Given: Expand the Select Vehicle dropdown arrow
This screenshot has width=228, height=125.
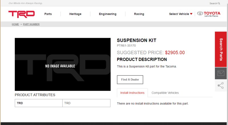Looking at the screenshot, I should tap(191, 14).
